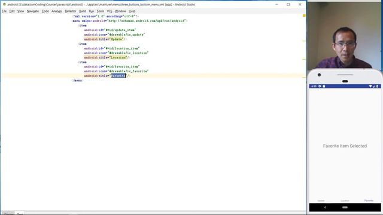Maximize the Android Studio window

tap(288, 4)
